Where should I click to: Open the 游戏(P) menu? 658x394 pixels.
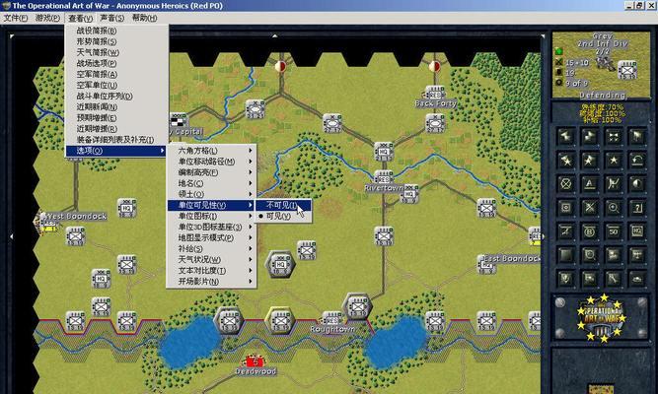47,18
